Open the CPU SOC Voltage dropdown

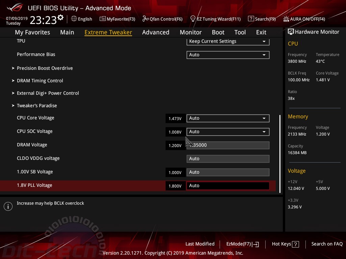click(228, 132)
